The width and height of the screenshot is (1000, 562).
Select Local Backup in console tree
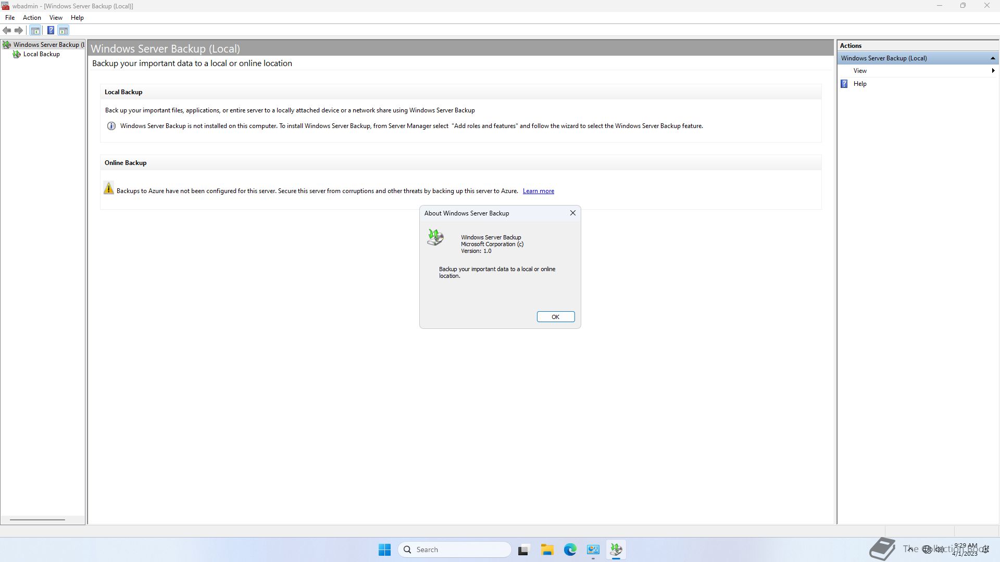[36, 54]
